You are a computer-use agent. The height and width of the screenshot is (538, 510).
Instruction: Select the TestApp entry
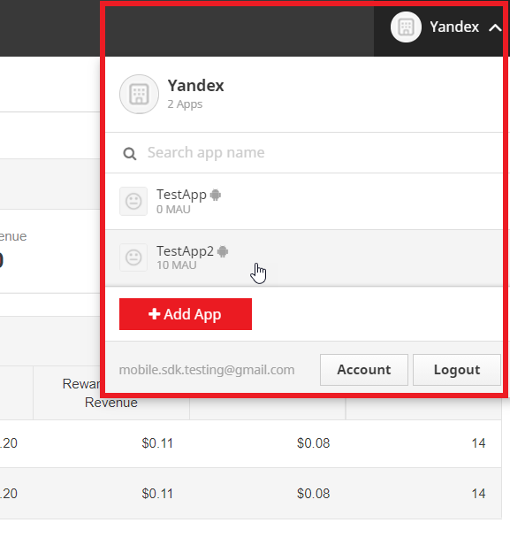pos(304,202)
